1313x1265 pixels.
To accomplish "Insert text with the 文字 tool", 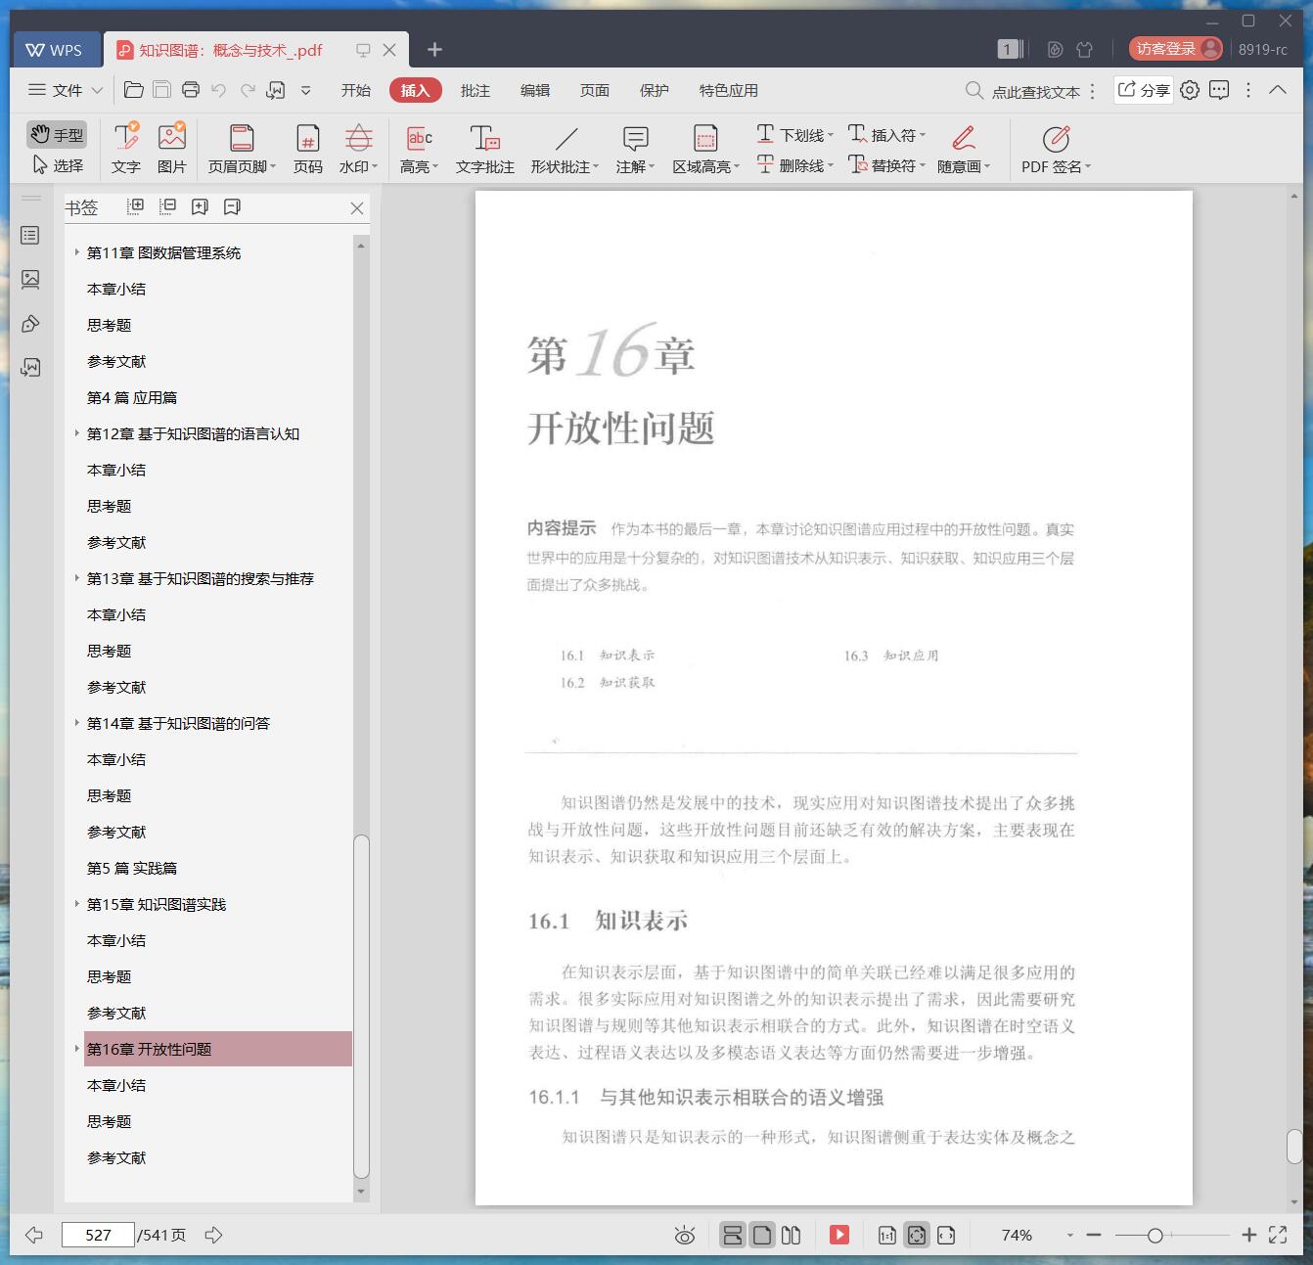I will click(125, 149).
